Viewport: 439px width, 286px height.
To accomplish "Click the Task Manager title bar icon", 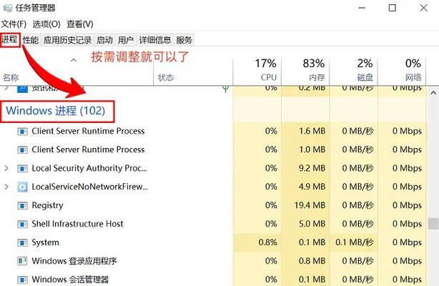I will click(8, 8).
